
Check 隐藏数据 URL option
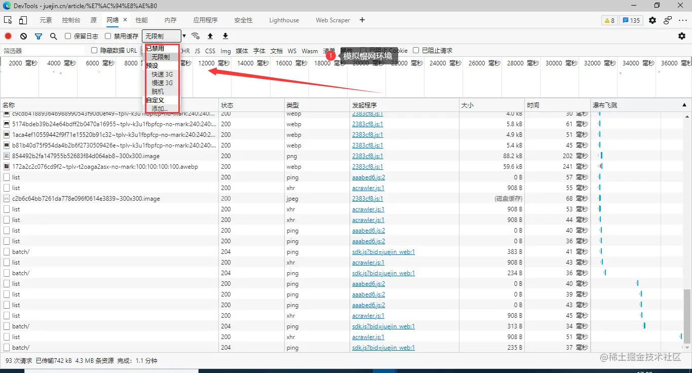tap(94, 50)
